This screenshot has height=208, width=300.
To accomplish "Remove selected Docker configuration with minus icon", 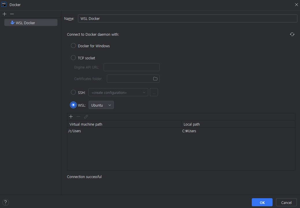I will (x=12, y=14).
